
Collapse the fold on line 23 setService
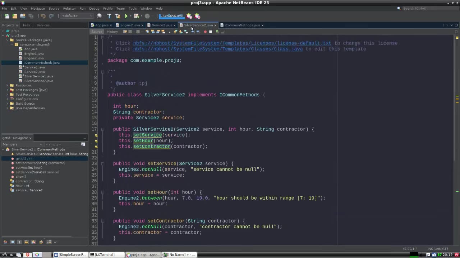[x=102, y=164]
